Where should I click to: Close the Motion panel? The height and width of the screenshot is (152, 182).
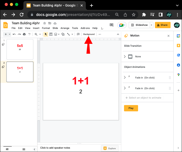tap(168, 36)
